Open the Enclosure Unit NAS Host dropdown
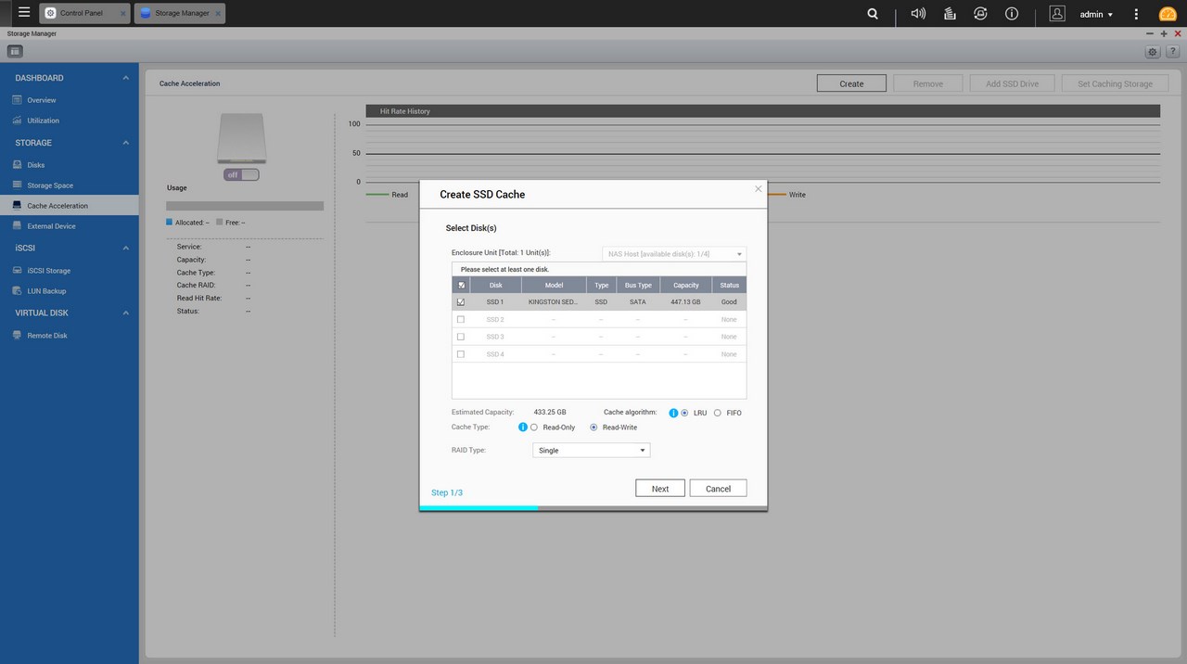 tap(674, 253)
